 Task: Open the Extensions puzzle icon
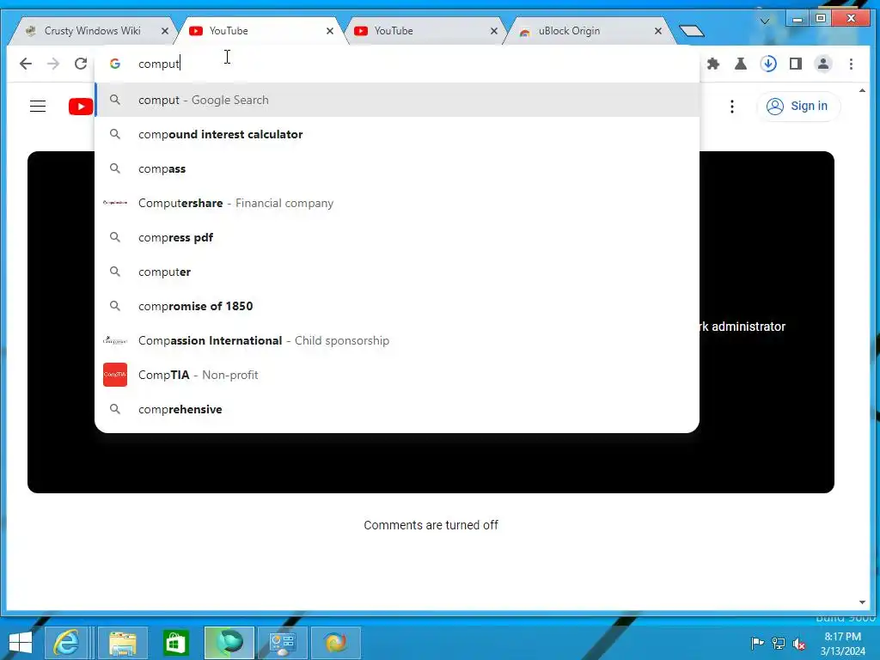713,64
